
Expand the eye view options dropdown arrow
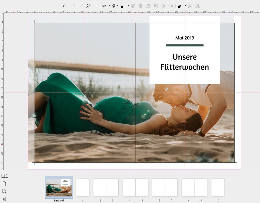(109, 6)
